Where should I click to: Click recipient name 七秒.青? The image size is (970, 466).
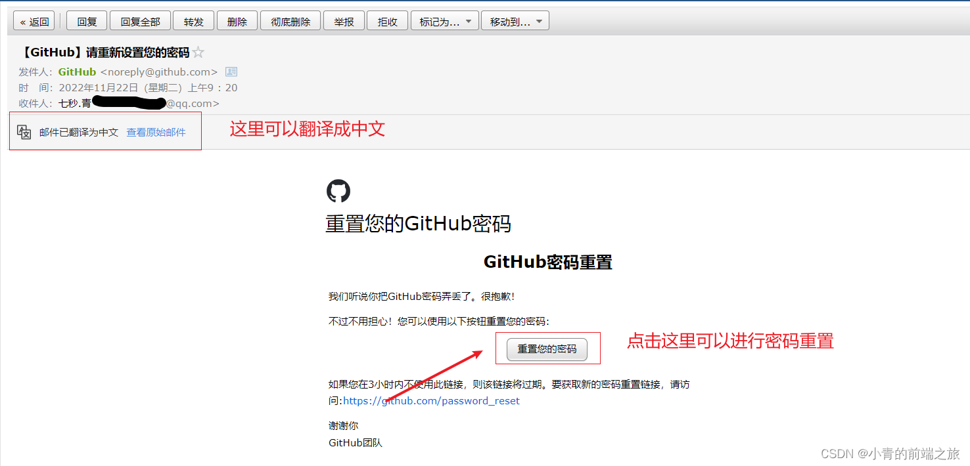pos(75,103)
